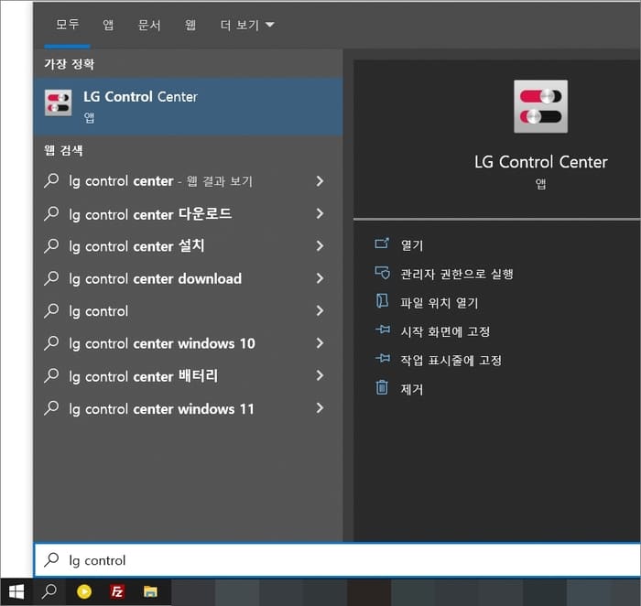This screenshot has width=641, height=606.
Task: Click the LG Control Center icon in best match
Action: pyautogui.click(x=58, y=103)
